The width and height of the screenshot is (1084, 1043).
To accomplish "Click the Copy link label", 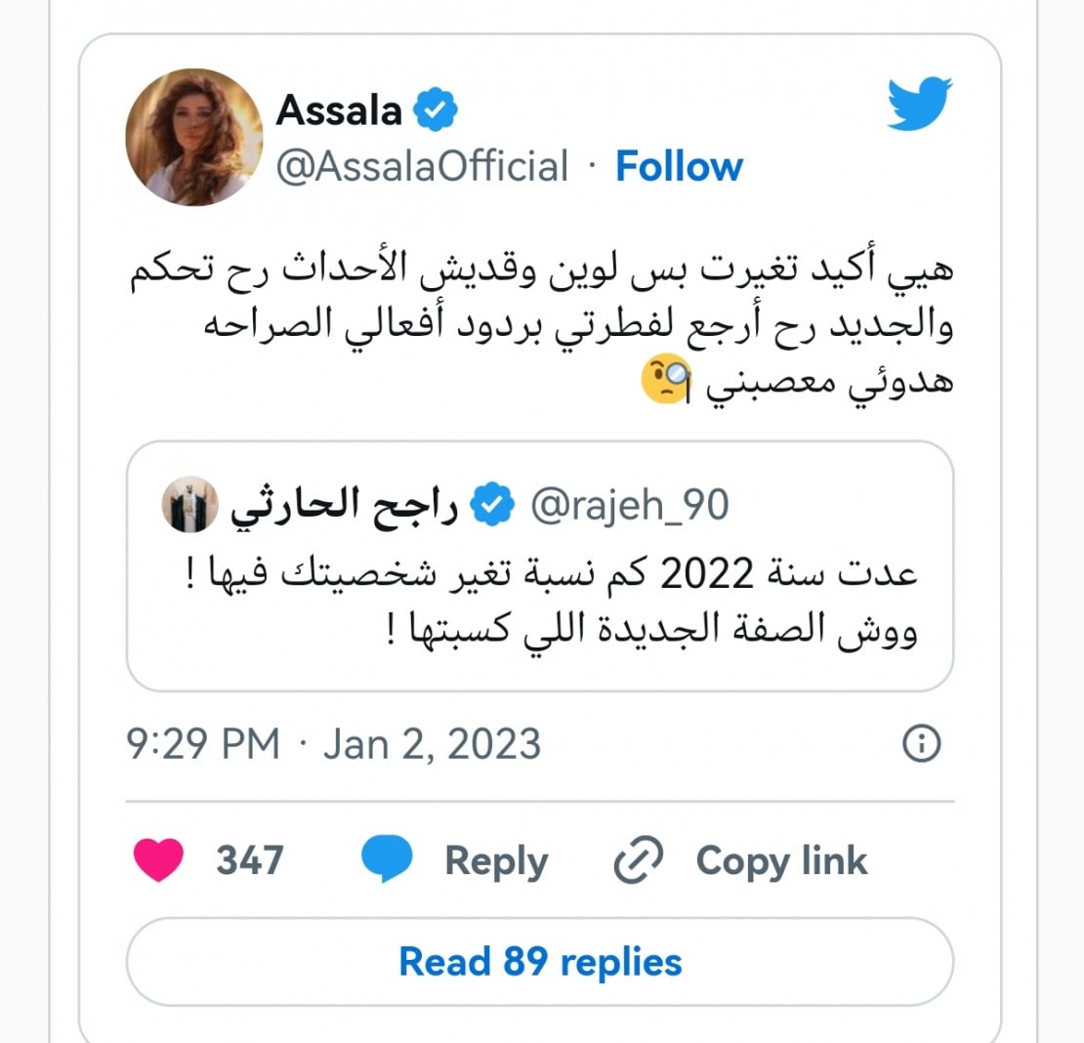I will [781, 860].
